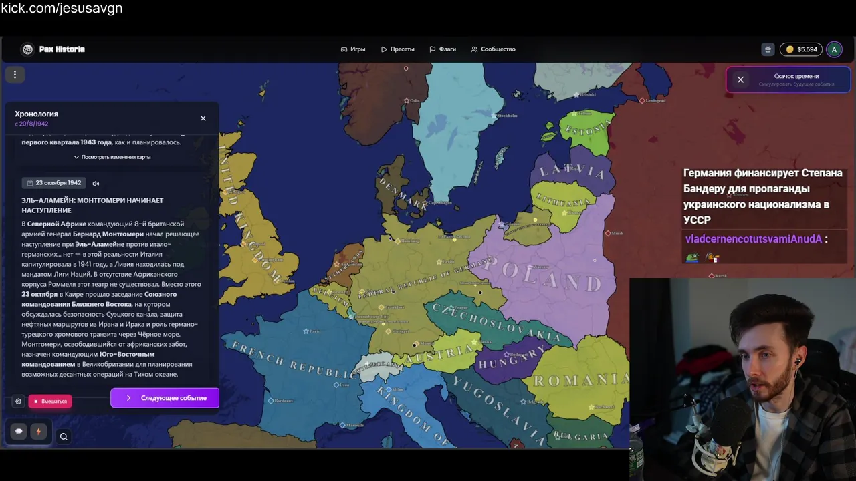
Task: Select the Paris star marker
Action: tap(306, 331)
